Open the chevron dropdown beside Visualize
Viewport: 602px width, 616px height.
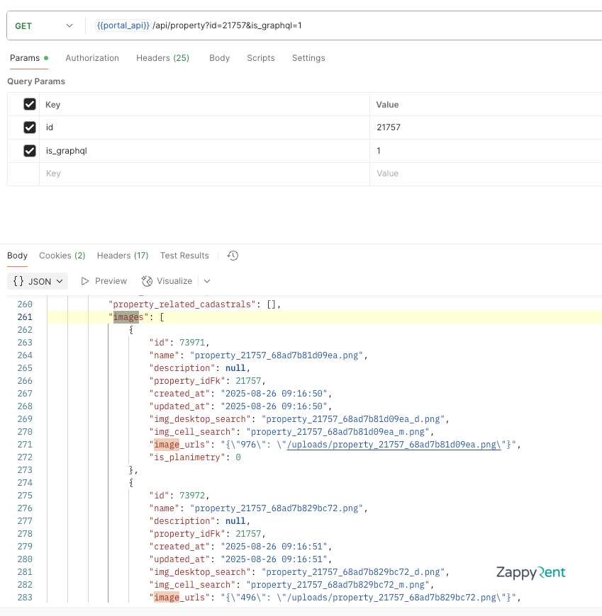[x=207, y=281]
